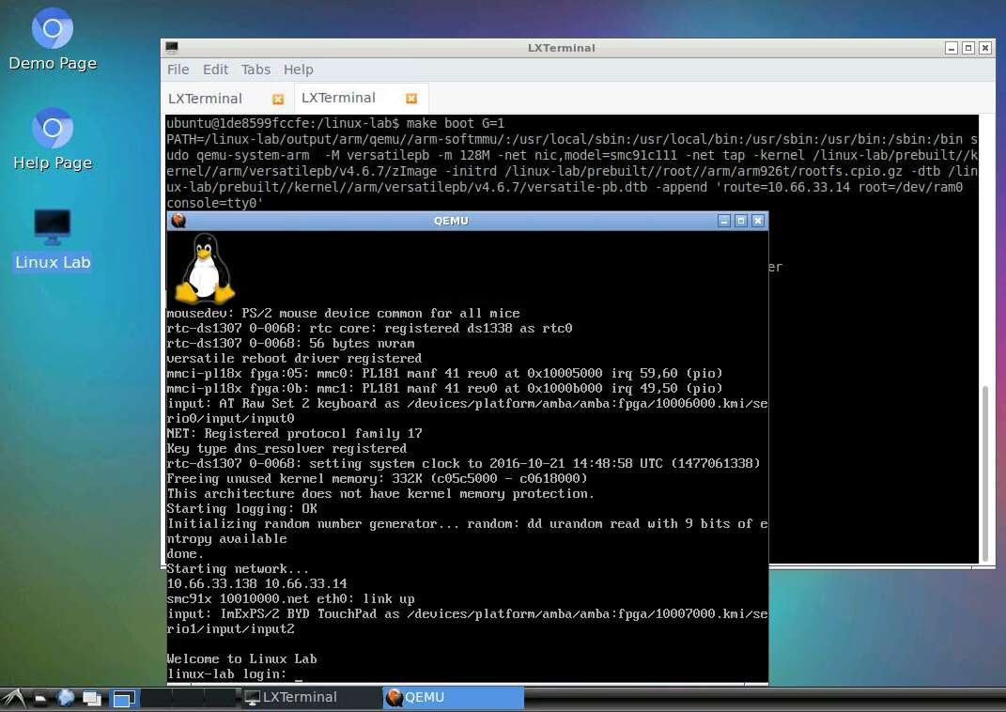Viewport: 1006px width, 712px height.
Task: Expand the Tabs menu
Action: pos(255,70)
